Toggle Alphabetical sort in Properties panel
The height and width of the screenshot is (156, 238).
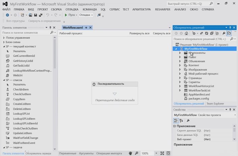[x=181, y=120]
